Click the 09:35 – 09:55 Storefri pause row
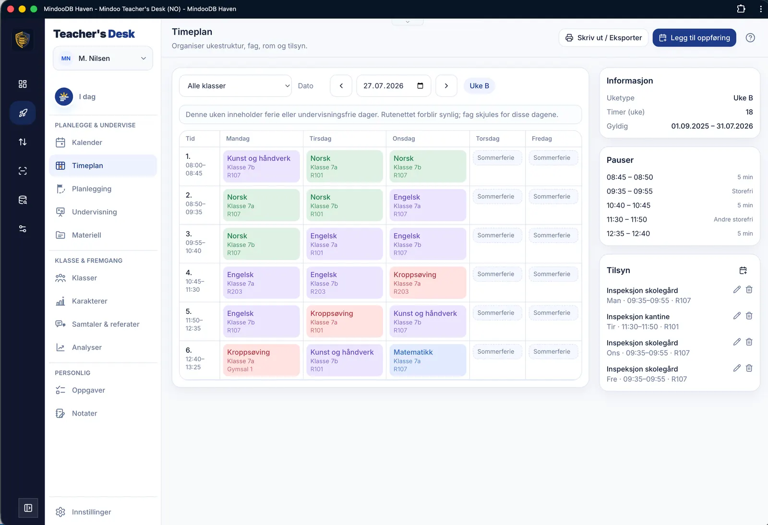 pos(680,191)
